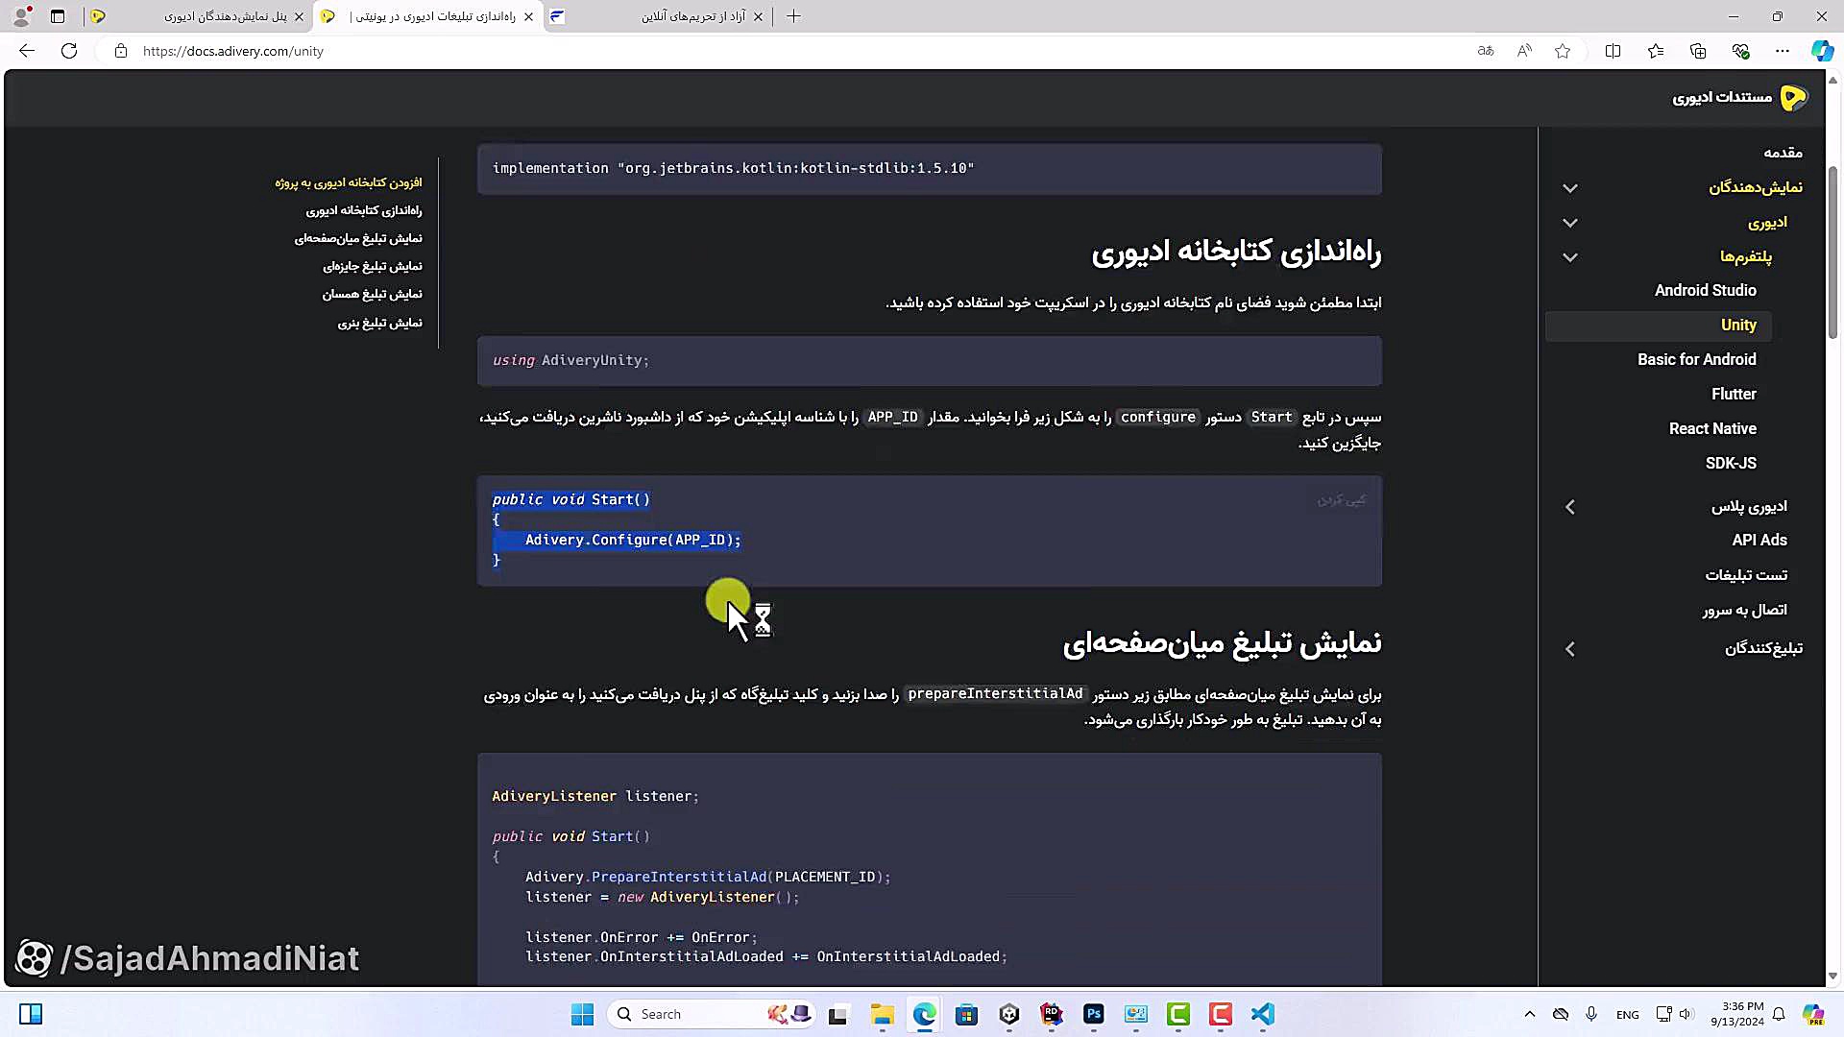Expand the ادیوری پلاس sidebar chevron

(x=1570, y=507)
